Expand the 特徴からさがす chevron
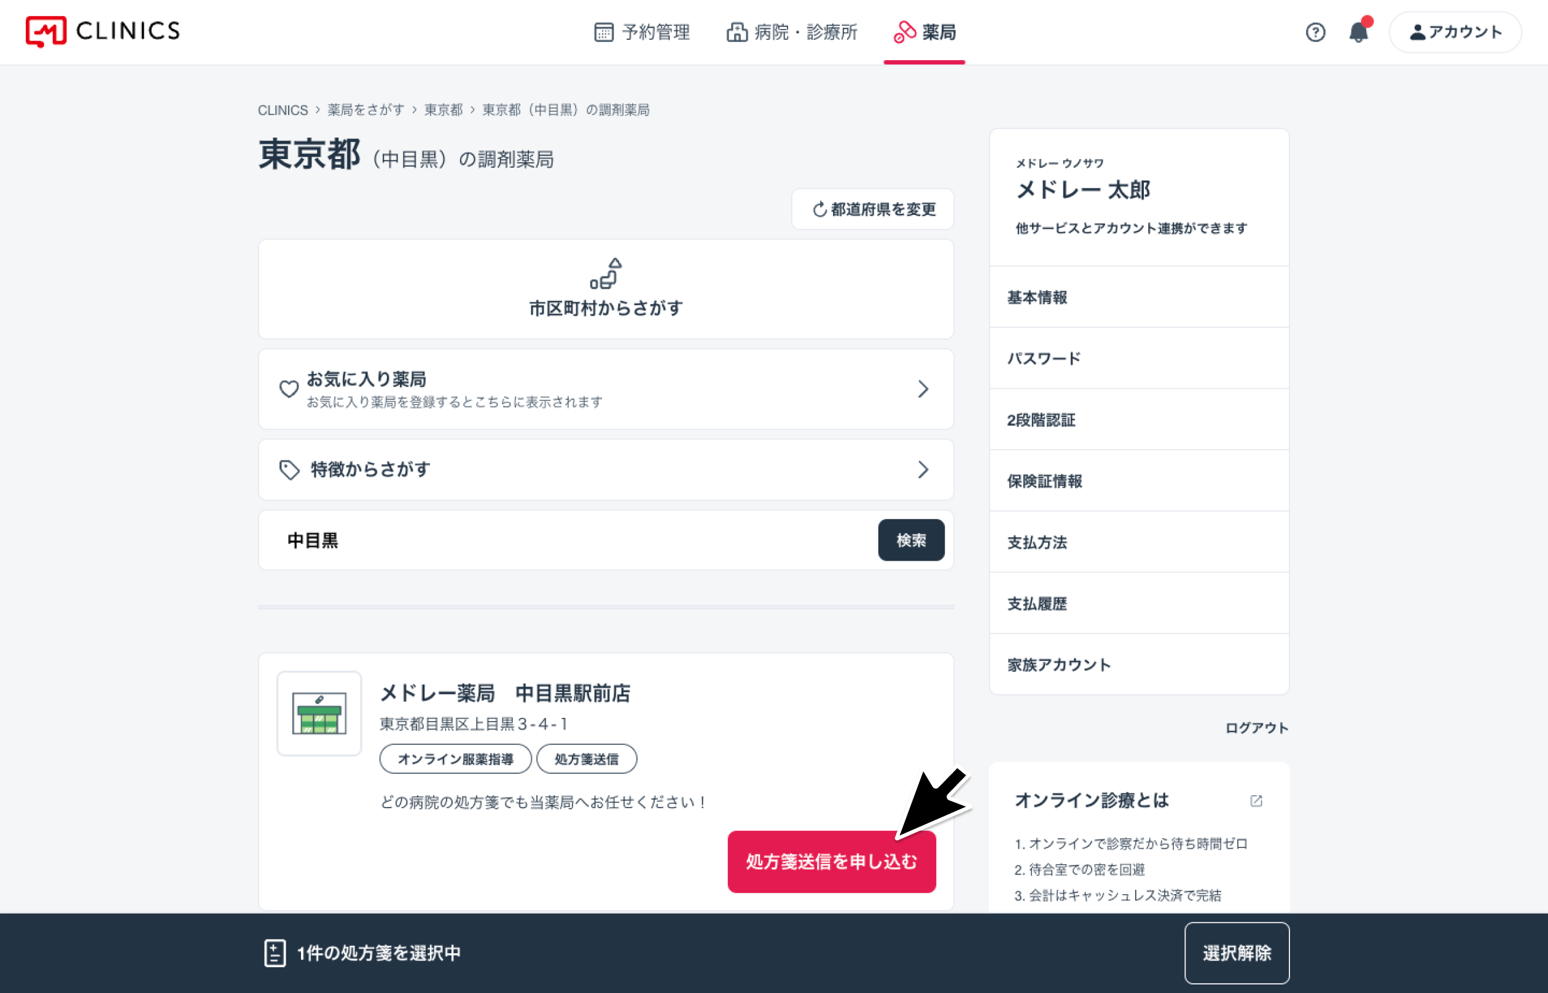 click(x=923, y=469)
